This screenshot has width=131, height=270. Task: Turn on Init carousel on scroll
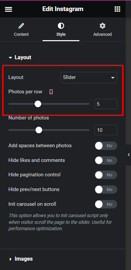click(x=106, y=204)
